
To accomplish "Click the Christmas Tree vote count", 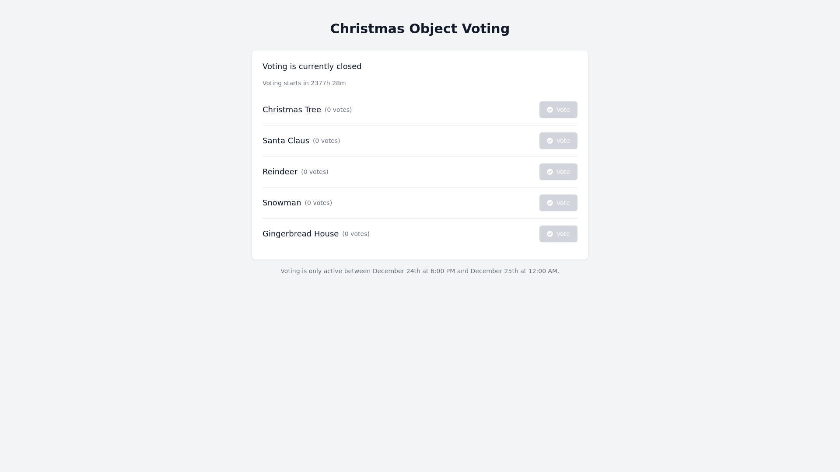I will pos(338,110).
